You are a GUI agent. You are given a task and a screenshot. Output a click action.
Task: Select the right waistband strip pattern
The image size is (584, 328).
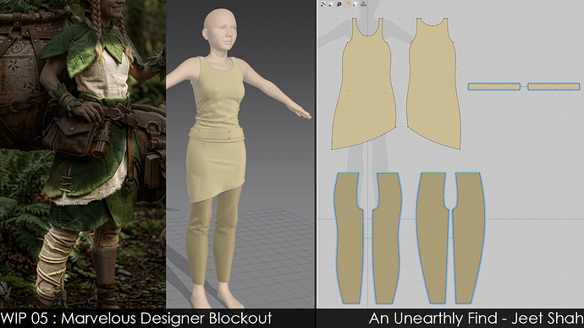[x=554, y=86]
